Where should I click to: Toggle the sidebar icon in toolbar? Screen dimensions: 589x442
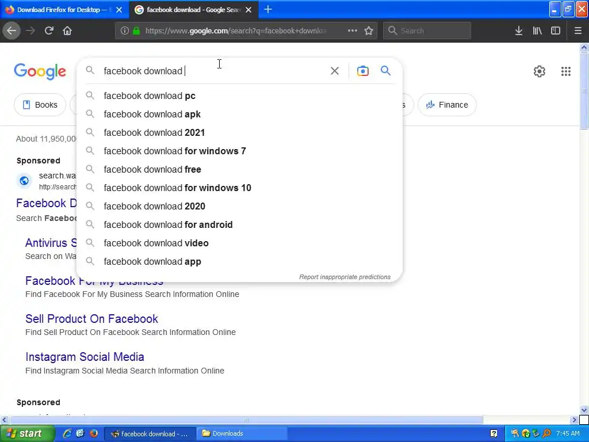pos(556,31)
